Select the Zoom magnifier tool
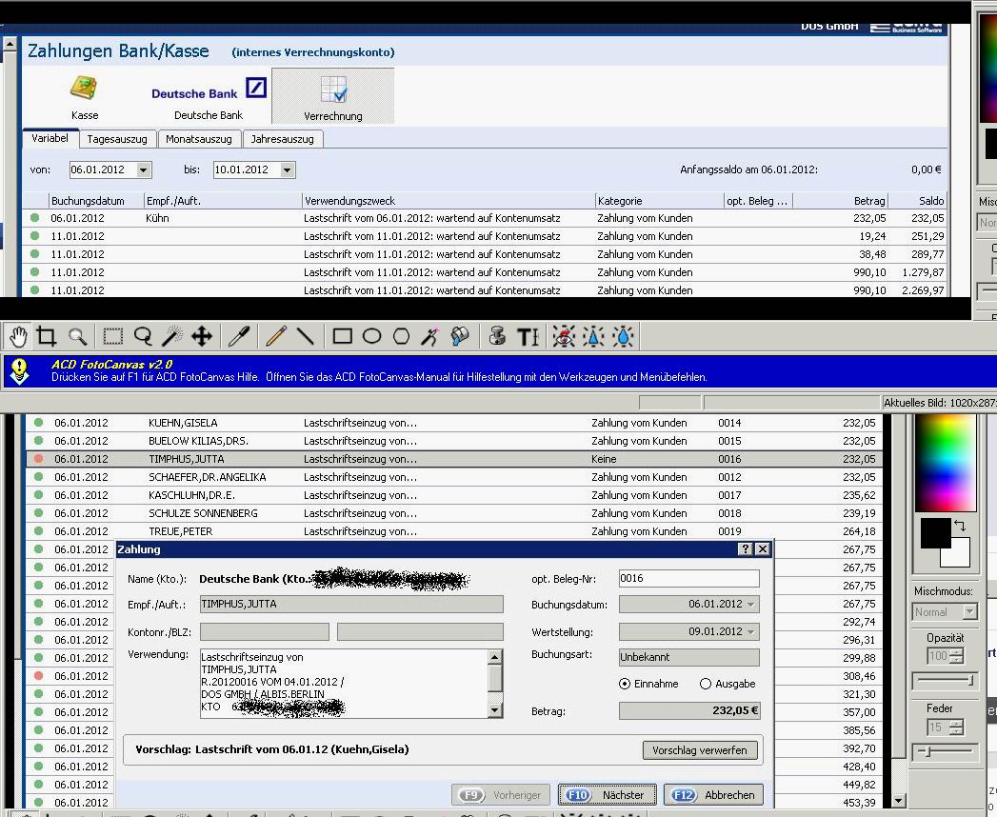Screen dimensions: 997x817 tap(77, 336)
